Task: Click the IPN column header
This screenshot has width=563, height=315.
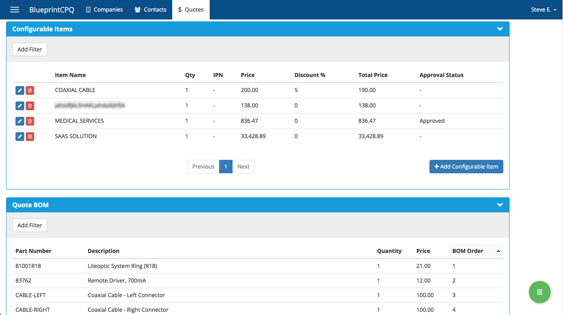Action: click(x=218, y=75)
